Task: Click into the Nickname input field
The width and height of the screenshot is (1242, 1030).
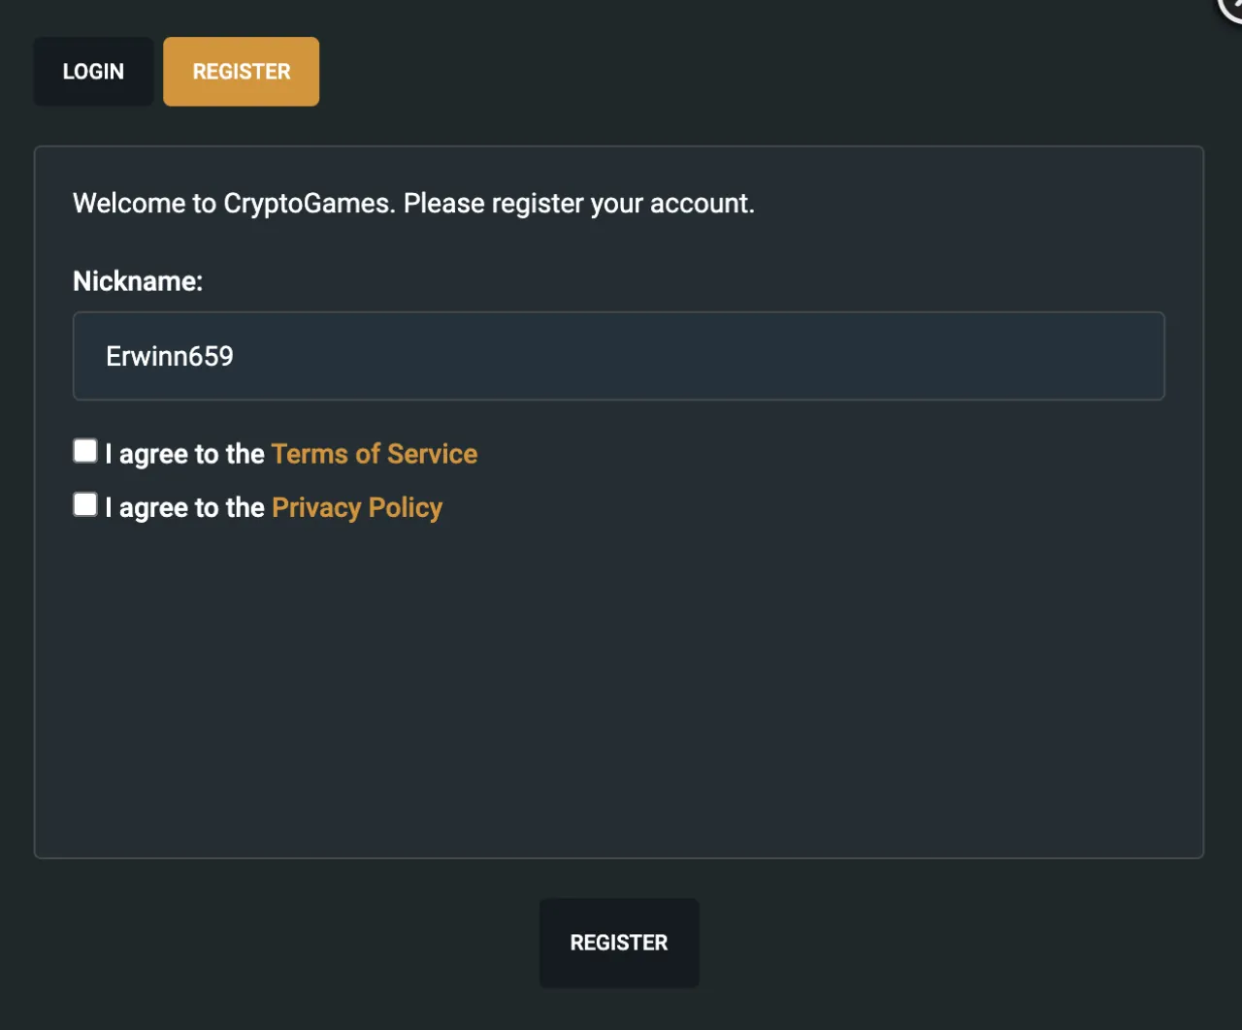Action: pos(619,356)
